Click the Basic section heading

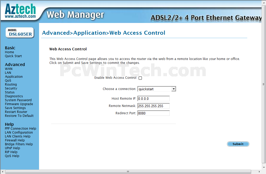(x=10, y=48)
